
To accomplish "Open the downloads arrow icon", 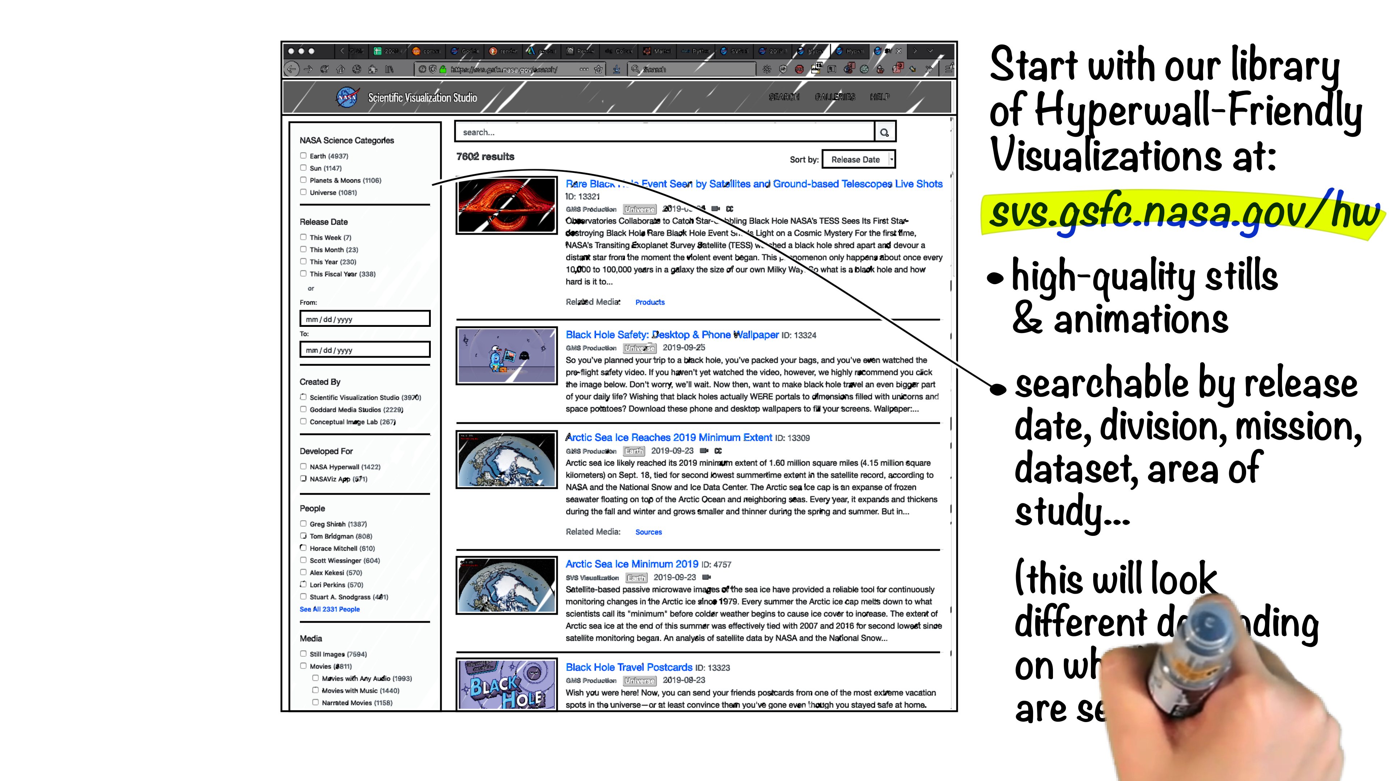I will coord(616,69).
